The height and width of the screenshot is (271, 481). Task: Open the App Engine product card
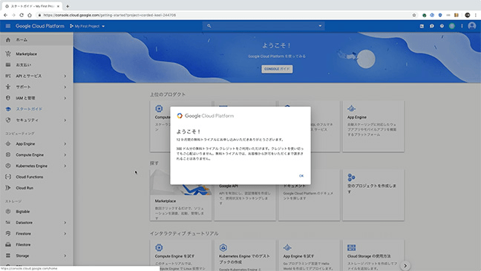click(373, 126)
